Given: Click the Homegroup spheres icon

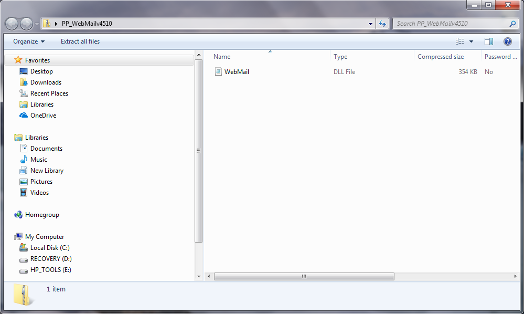Looking at the screenshot, I should click(x=18, y=215).
